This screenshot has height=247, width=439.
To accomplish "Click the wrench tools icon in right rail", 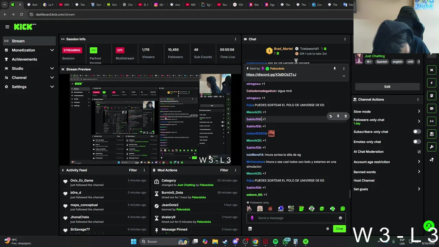I will point(431,147).
